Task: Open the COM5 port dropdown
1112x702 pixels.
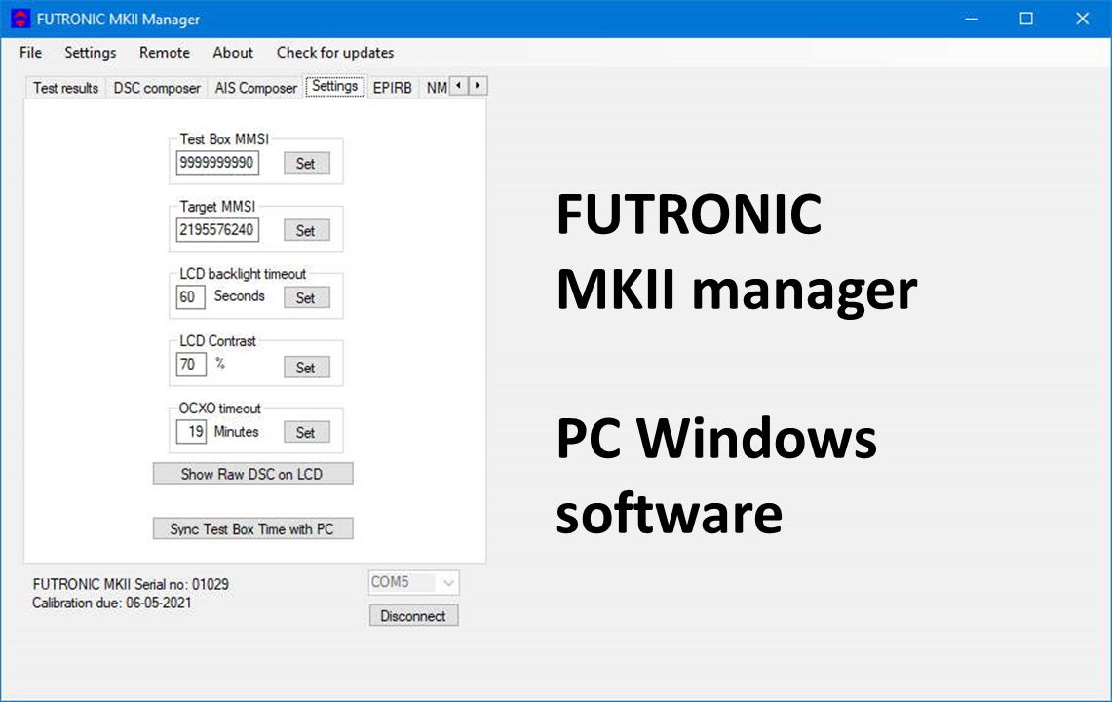Action: (x=413, y=583)
